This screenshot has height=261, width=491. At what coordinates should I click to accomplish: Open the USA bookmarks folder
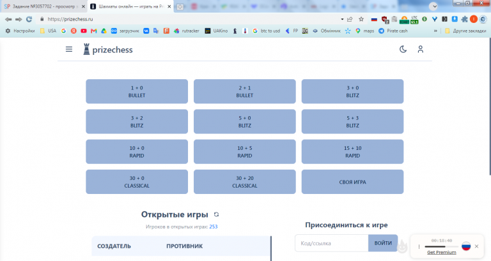[x=48, y=31]
